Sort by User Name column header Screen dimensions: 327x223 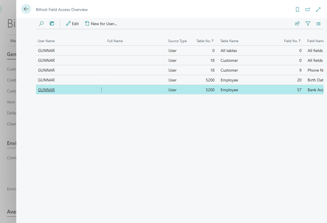pos(46,41)
